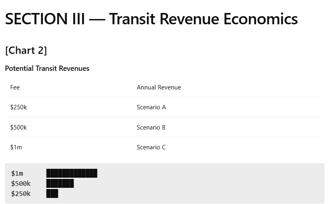The height and width of the screenshot is (204, 329).
Task: Select the "Scenario B" table cell
Action: click(x=151, y=127)
